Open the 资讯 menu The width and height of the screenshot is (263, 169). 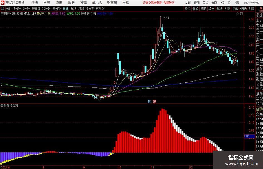tap(59, 3)
